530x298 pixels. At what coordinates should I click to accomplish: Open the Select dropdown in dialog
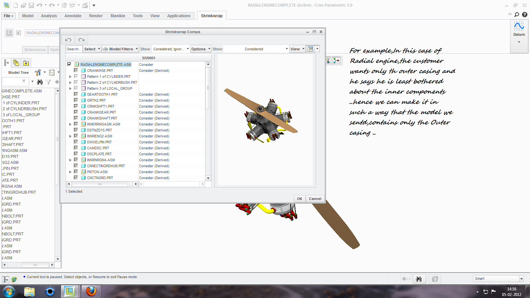click(x=92, y=49)
